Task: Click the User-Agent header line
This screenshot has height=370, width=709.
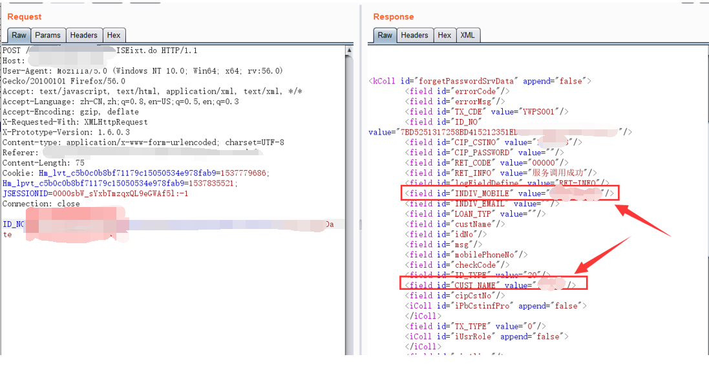Action: click(142, 71)
